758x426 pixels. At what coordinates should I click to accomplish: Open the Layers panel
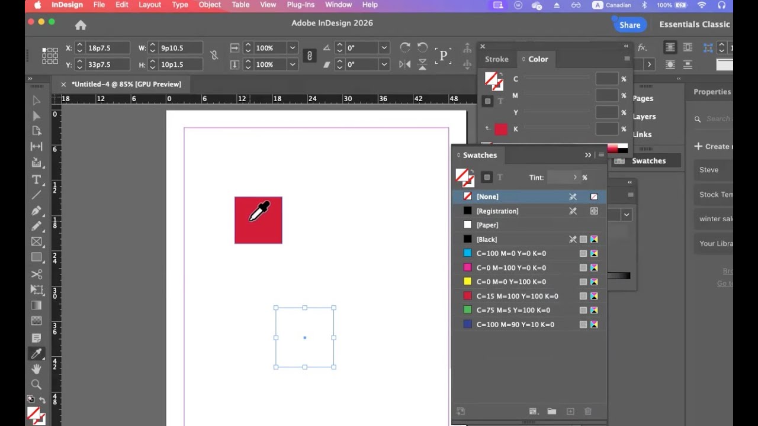[x=644, y=117]
